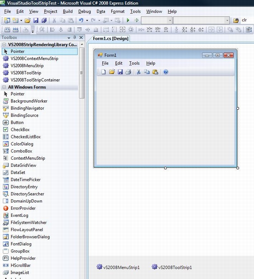The width and height of the screenshot is (254, 279).
Task: Select the ErrorProvider toolbox item
Action: (40, 208)
